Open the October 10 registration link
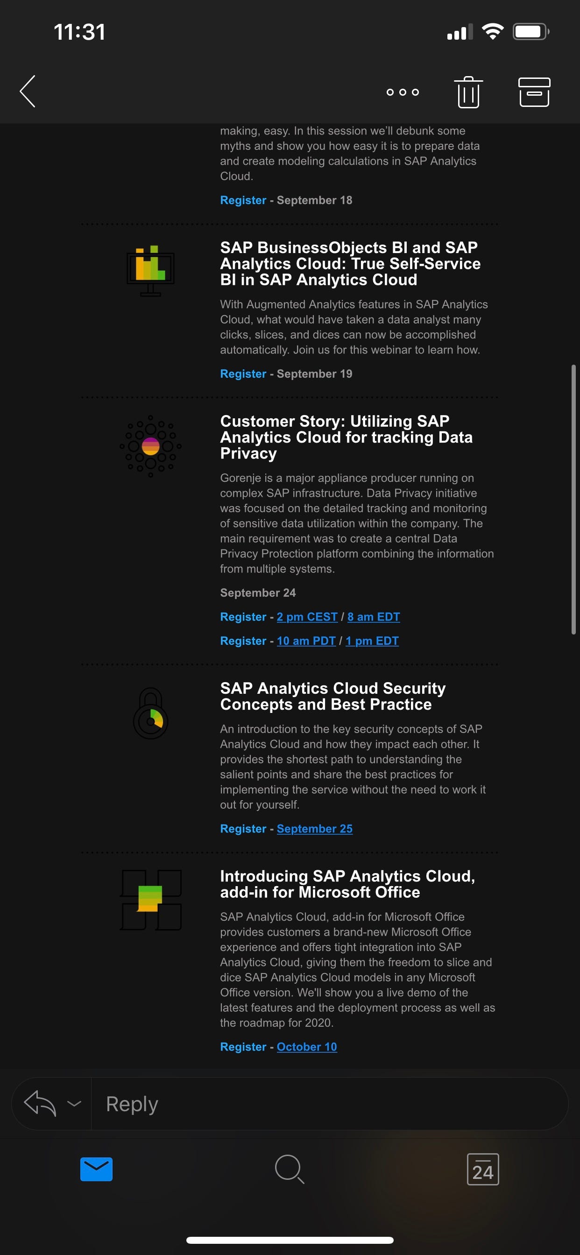The height and width of the screenshot is (1255, 580). coord(306,1047)
